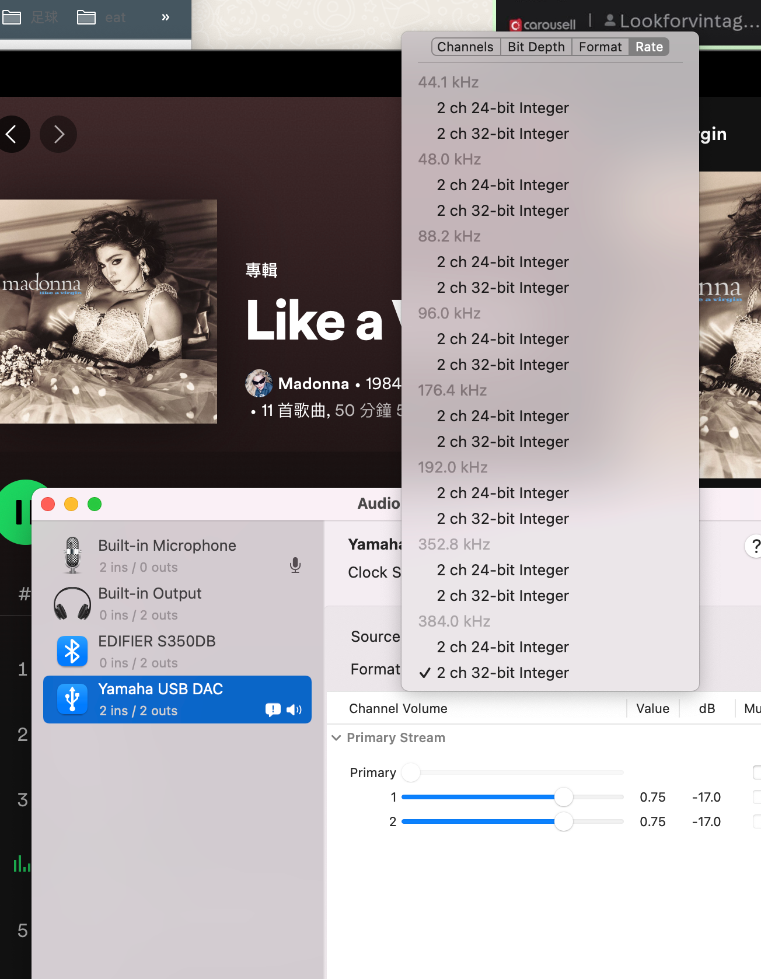This screenshot has width=761, height=979.
Task: Toggle mute checkbox for channel 1
Action: [x=757, y=797]
